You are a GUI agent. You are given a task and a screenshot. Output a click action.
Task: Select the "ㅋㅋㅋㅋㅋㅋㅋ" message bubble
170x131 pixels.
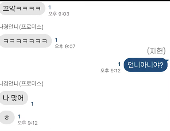[25, 41]
